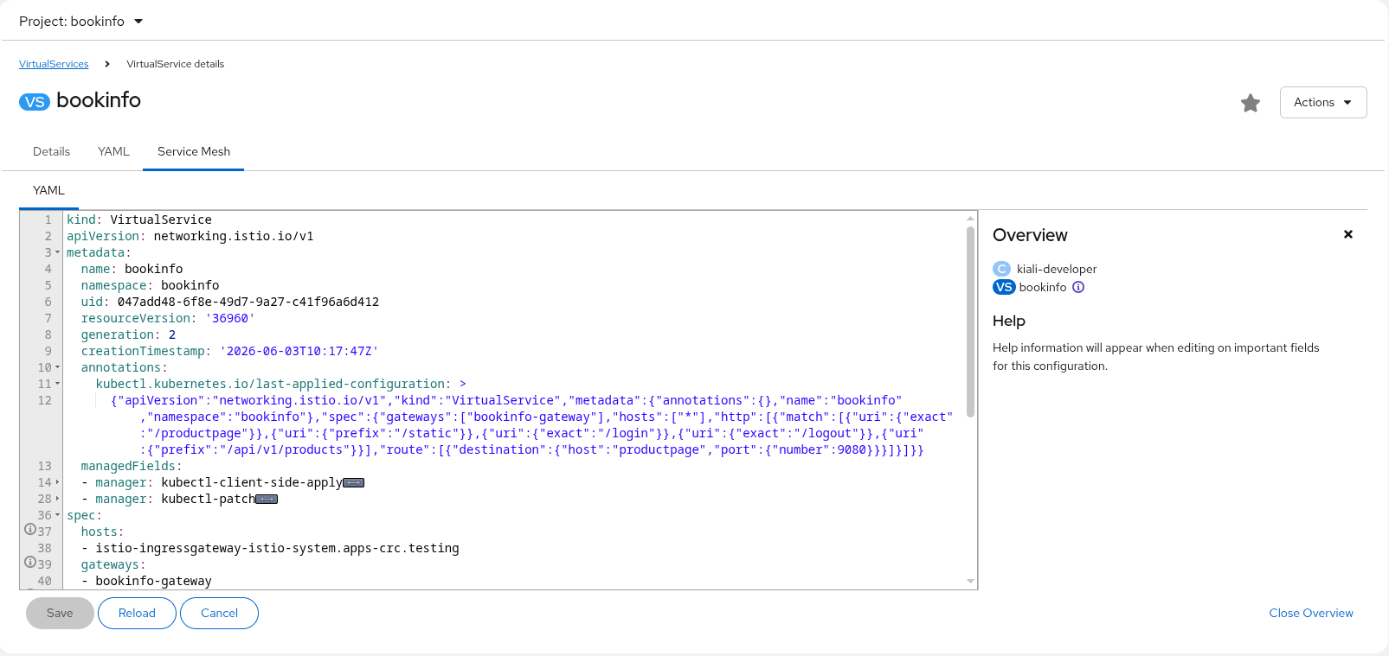Select the Service Mesh tab
The image size is (1389, 656).
[x=194, y=151]
